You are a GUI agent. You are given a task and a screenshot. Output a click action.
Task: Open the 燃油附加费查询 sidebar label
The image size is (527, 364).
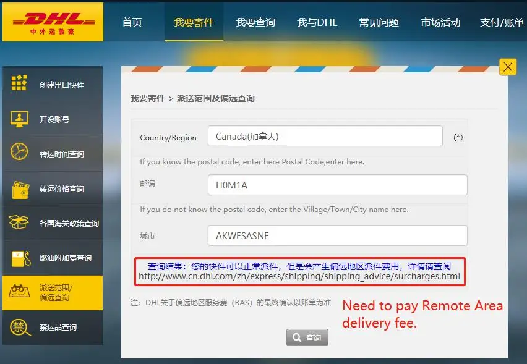(x=66, y=258)
